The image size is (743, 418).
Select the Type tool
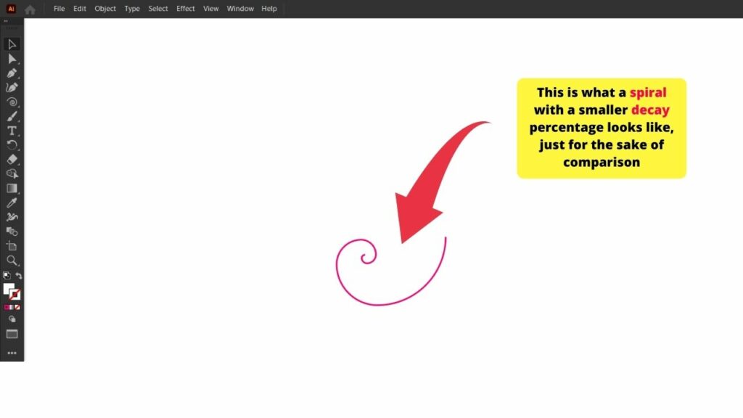tap(12, 131)
